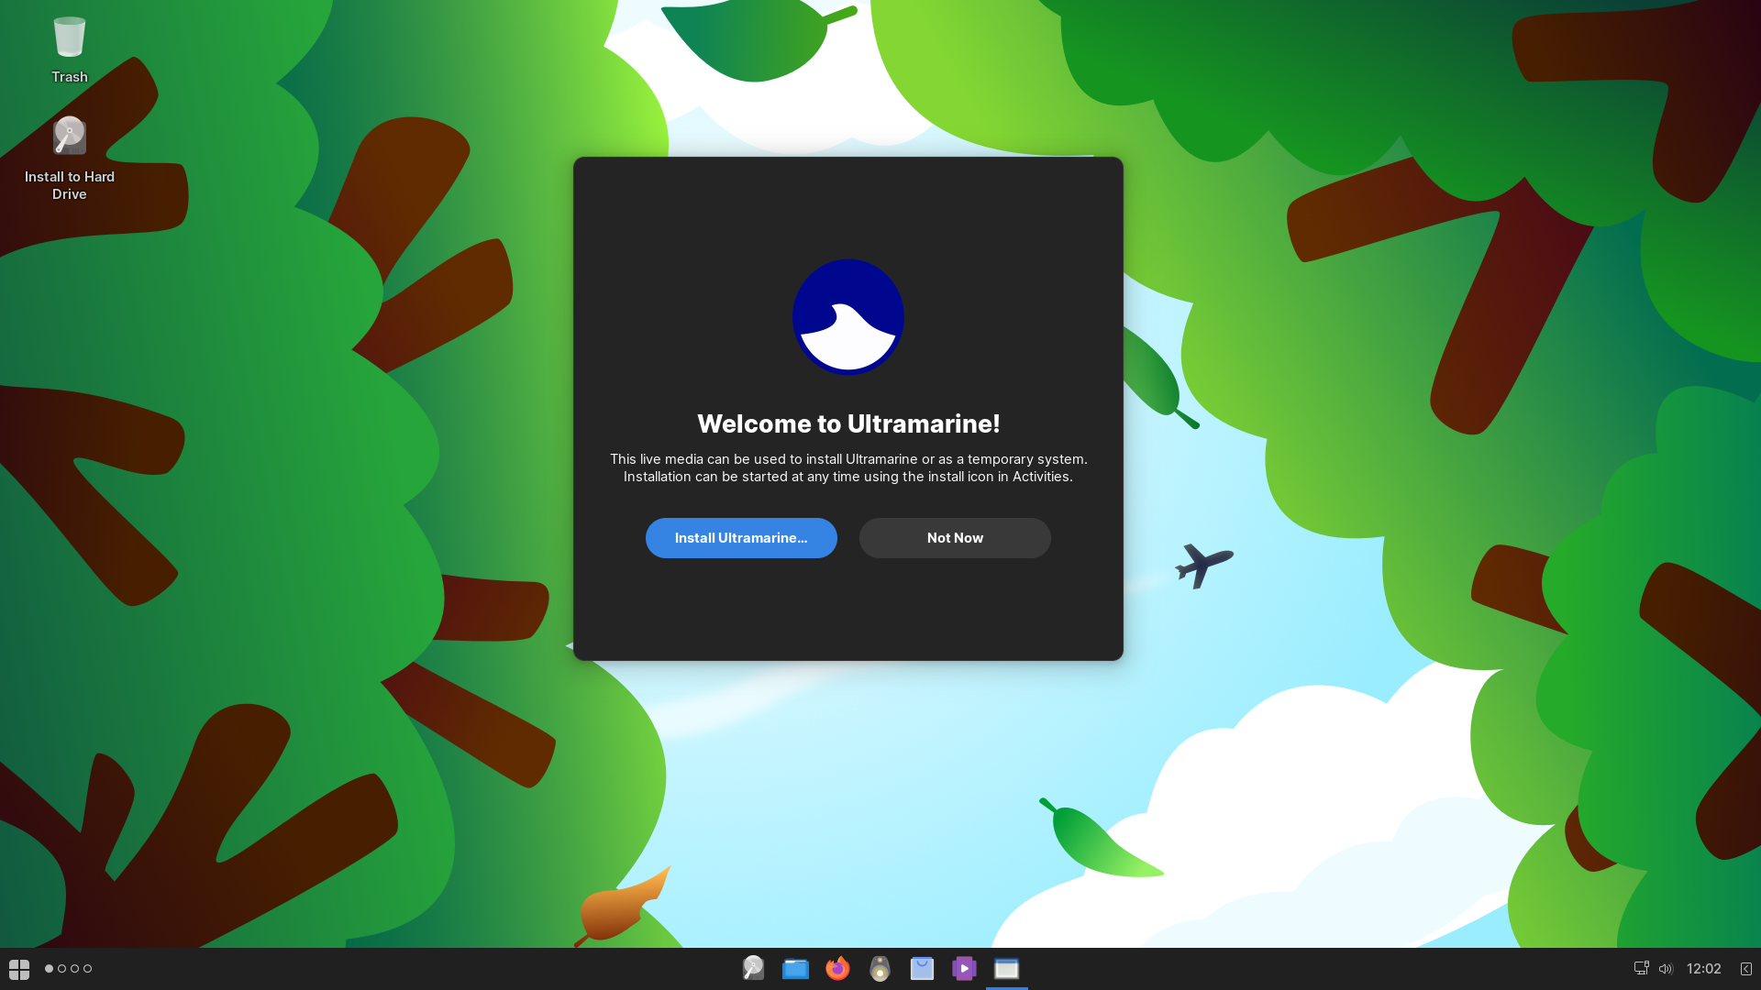This screenshot has width=1761, height=990.
Task: Open the speaker music app in the taskbar
Action: tap(880, 968)
